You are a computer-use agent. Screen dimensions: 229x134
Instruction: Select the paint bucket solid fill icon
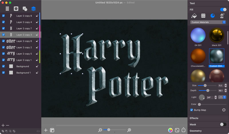click(194, 16)
